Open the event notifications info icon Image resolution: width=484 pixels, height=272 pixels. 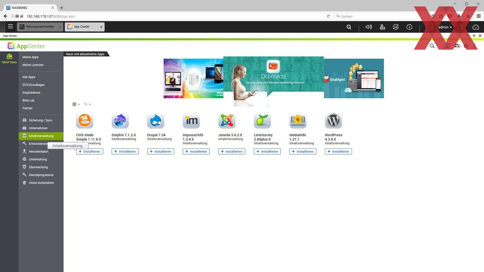click(x=409, y=27)
